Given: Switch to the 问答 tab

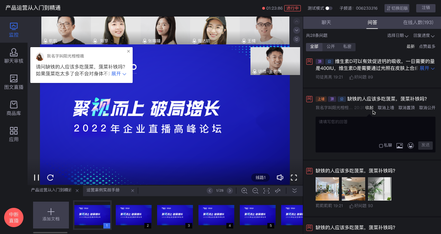Looking at the screenshot, I should (372, 22).
